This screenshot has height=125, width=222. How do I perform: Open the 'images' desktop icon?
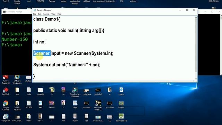(x=121, y=105)
